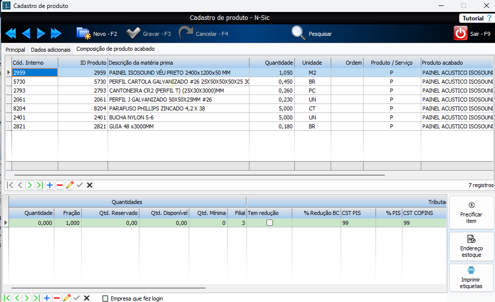Click Qtd. Disponível column header
This screenshot has height=302, width=495.
point(164,213)
